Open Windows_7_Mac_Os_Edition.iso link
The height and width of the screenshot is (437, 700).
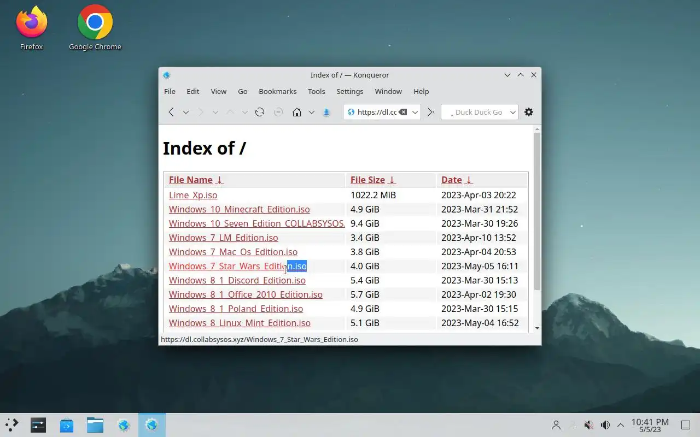point(233,252)
